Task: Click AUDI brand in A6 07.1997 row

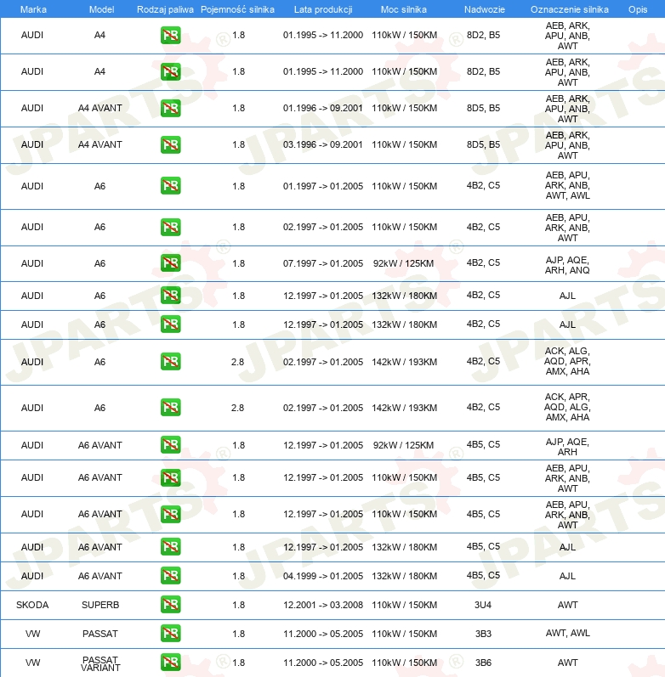Action: click(x=32, y=263)
